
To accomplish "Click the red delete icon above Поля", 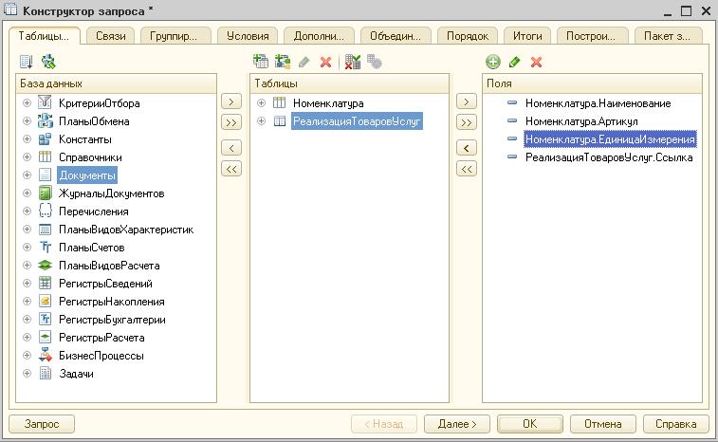I will (536, 62).
